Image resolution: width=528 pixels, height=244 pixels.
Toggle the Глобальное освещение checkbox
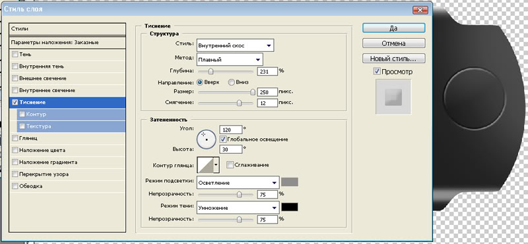coord(223,139)
